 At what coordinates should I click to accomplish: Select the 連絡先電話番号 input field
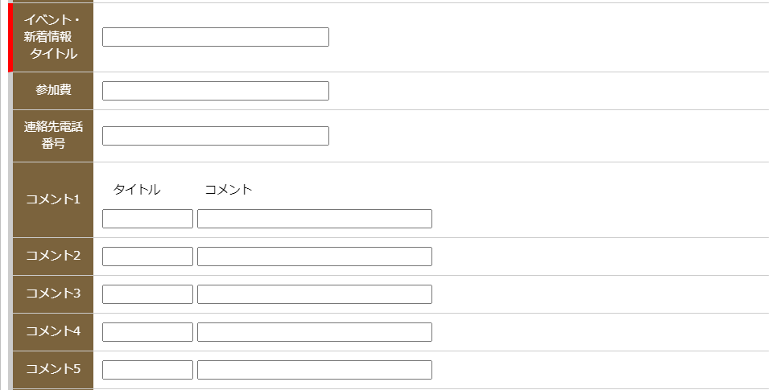[215, 136]
